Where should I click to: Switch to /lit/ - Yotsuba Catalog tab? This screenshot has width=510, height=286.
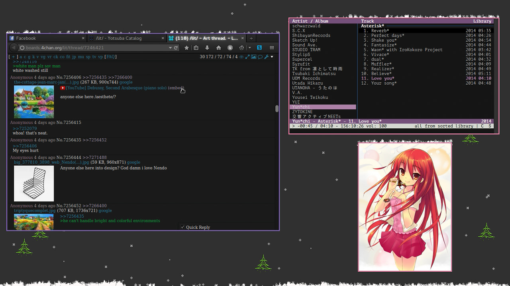click(119, 38)
